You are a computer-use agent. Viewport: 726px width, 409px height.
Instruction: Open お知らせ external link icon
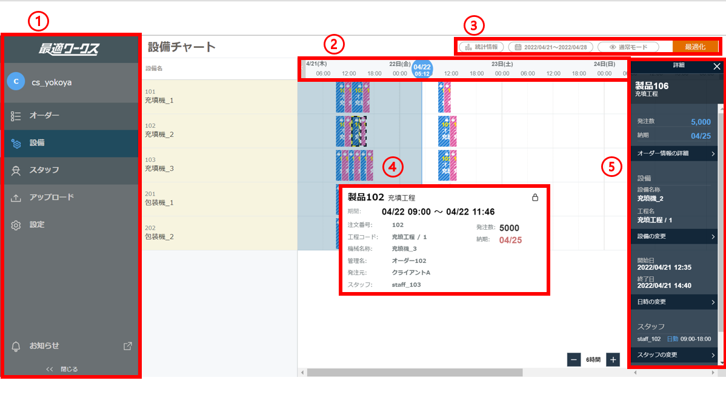[x=127, y=346]
